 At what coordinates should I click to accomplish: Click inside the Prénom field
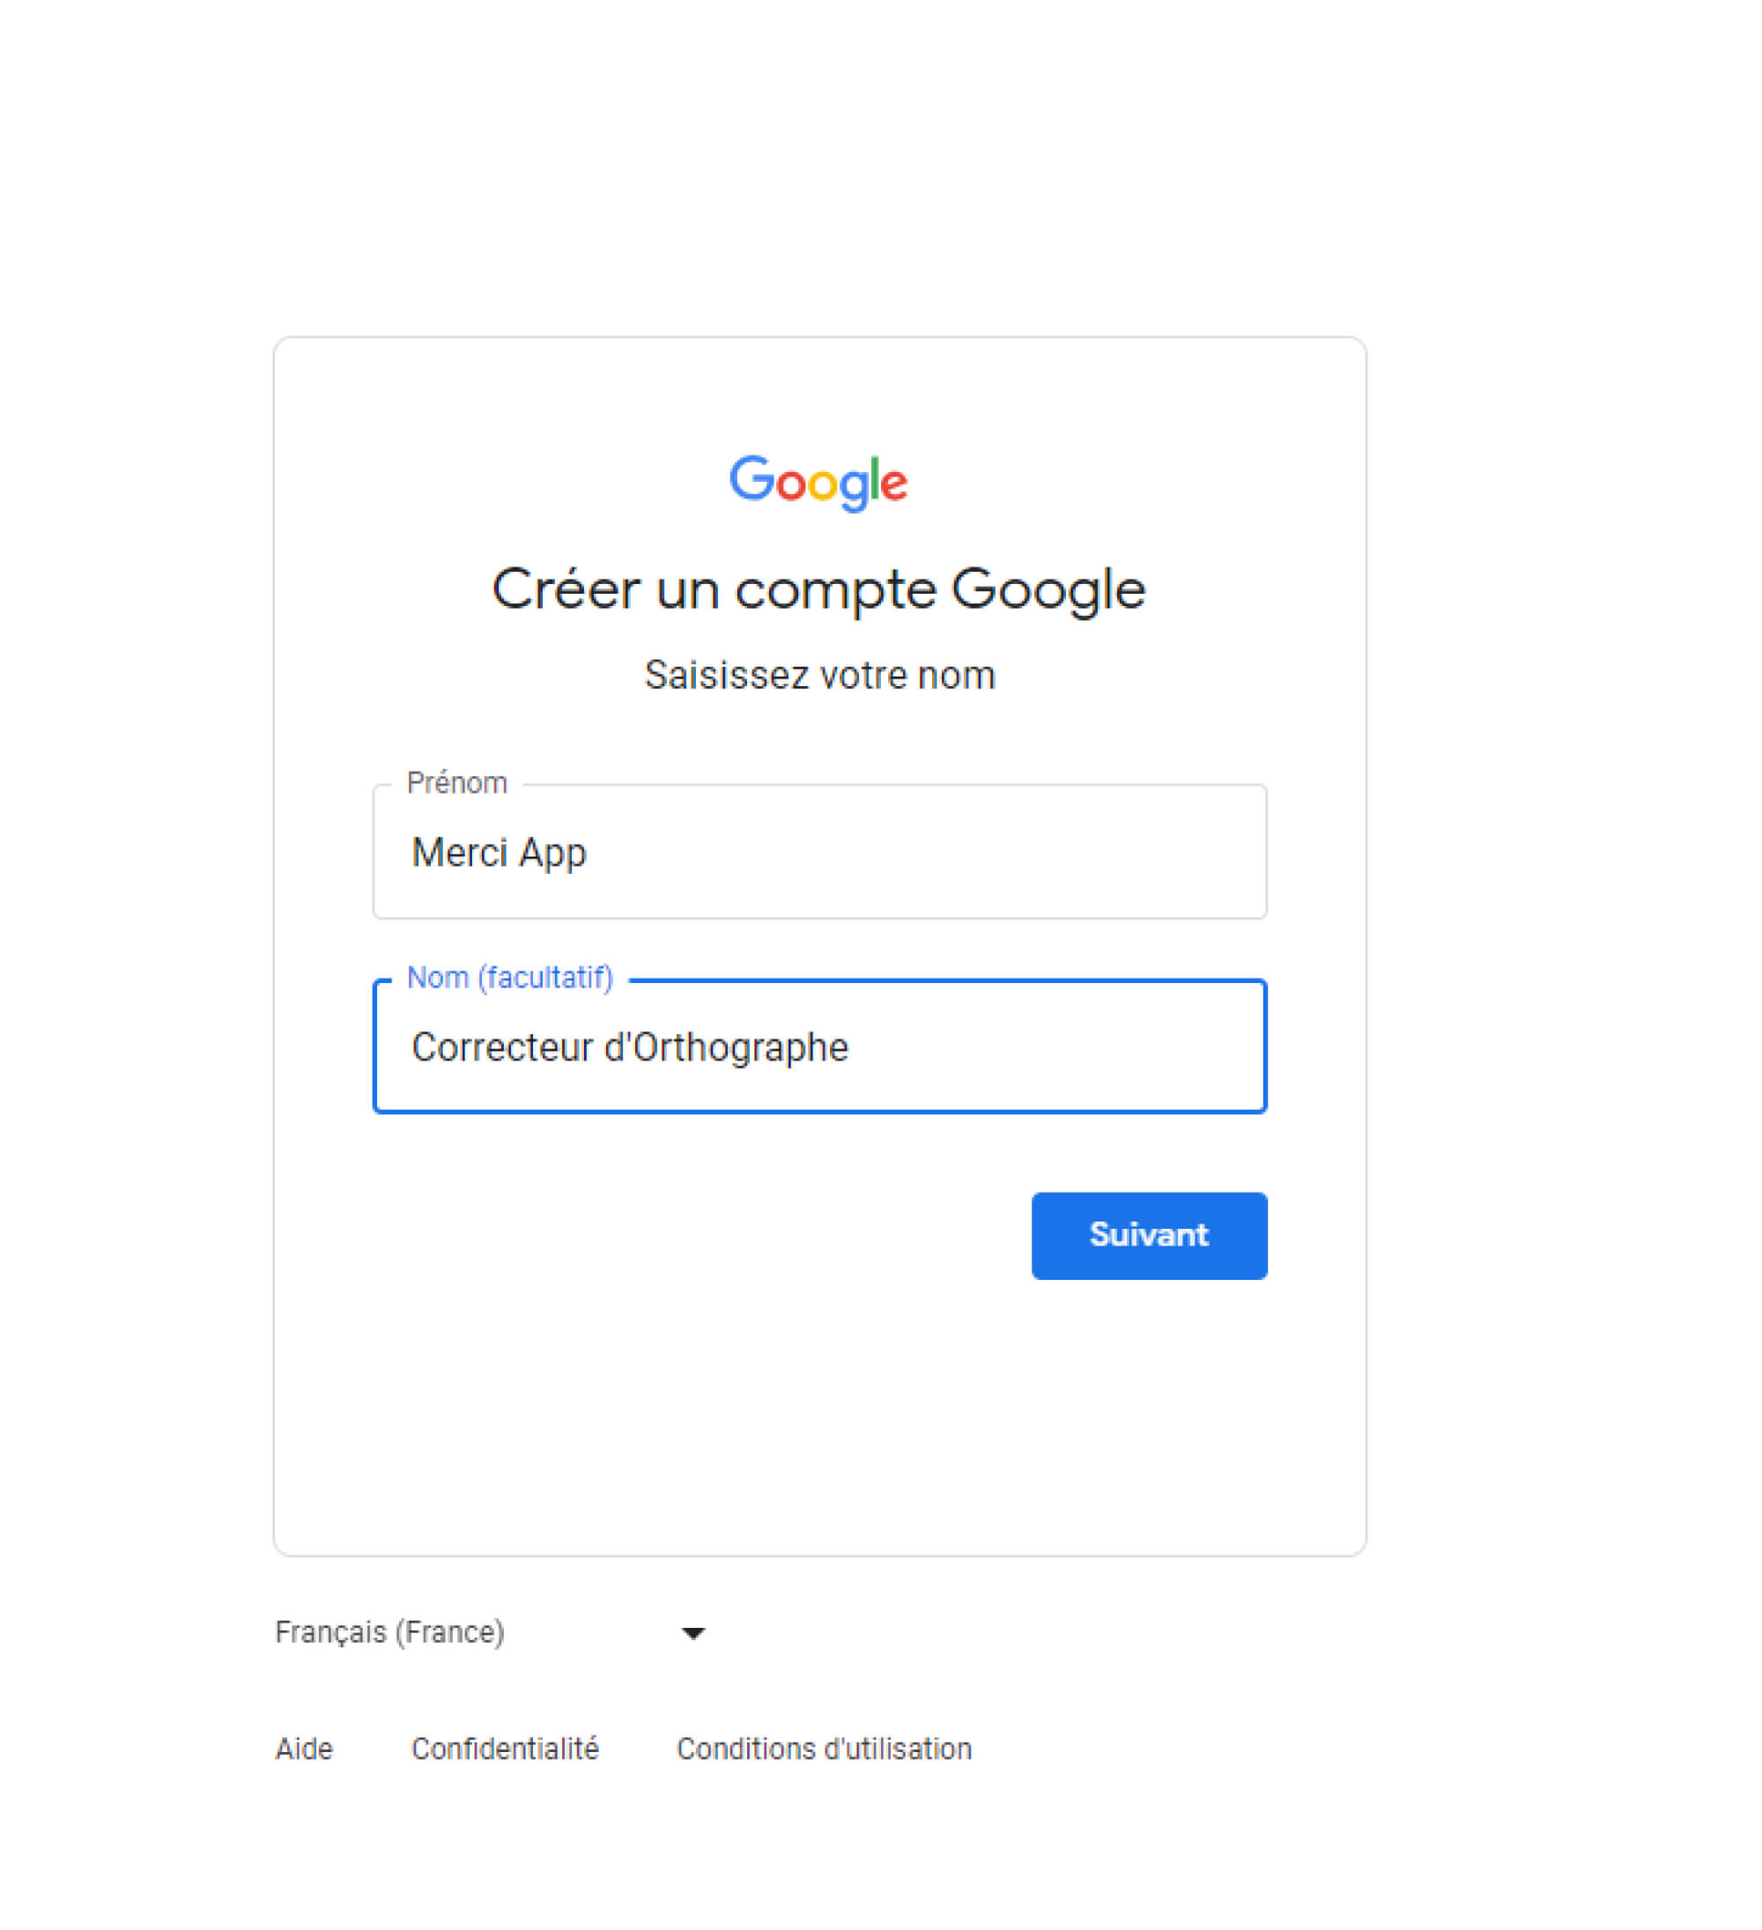click(x=818, y=851)
